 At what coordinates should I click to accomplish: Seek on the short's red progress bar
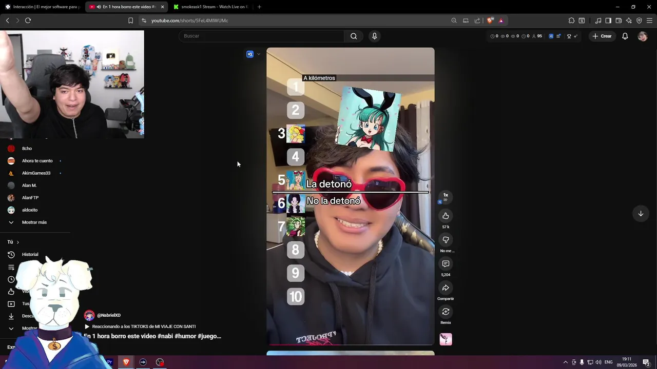point(350,345)
